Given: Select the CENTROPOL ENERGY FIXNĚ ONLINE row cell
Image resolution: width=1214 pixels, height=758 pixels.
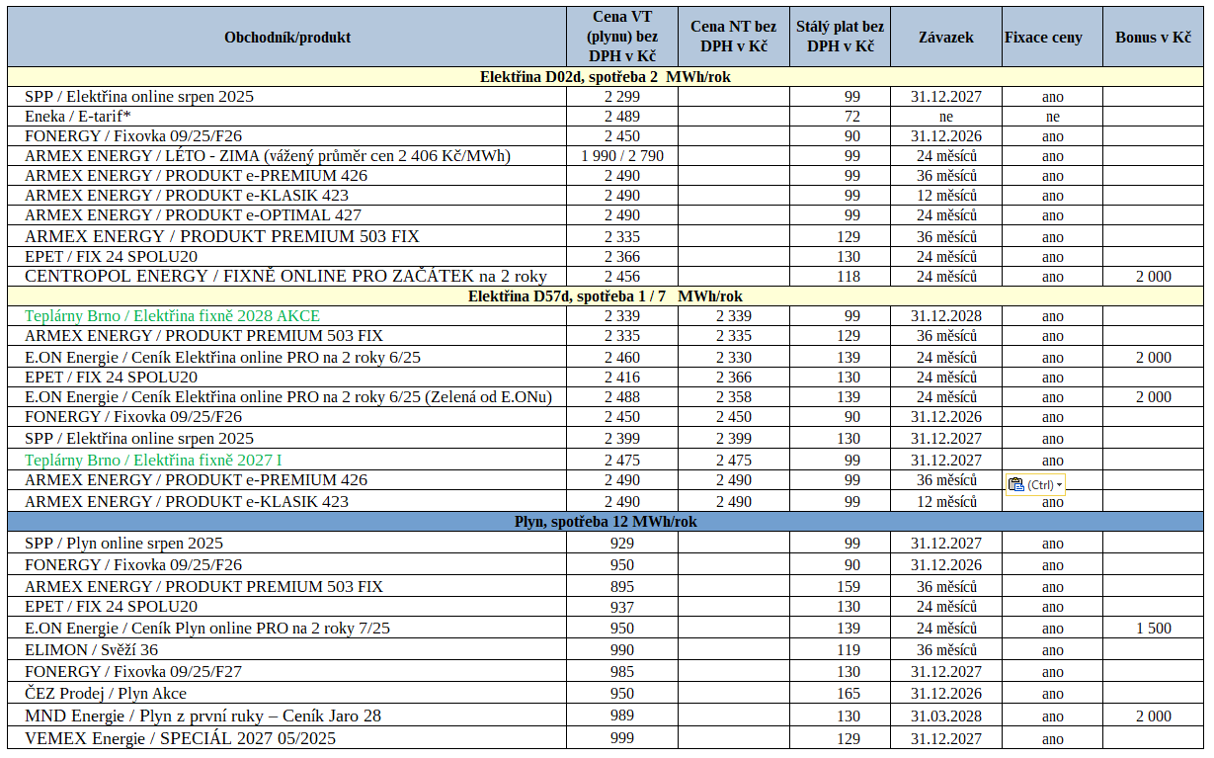Looking at the screenshot, I should pyautogui.click(x=287, y=277).
